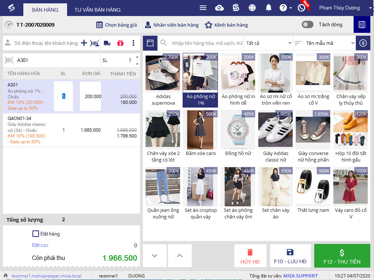
Task: Toggle the Tách dòng switch
Action: (307, 24)
